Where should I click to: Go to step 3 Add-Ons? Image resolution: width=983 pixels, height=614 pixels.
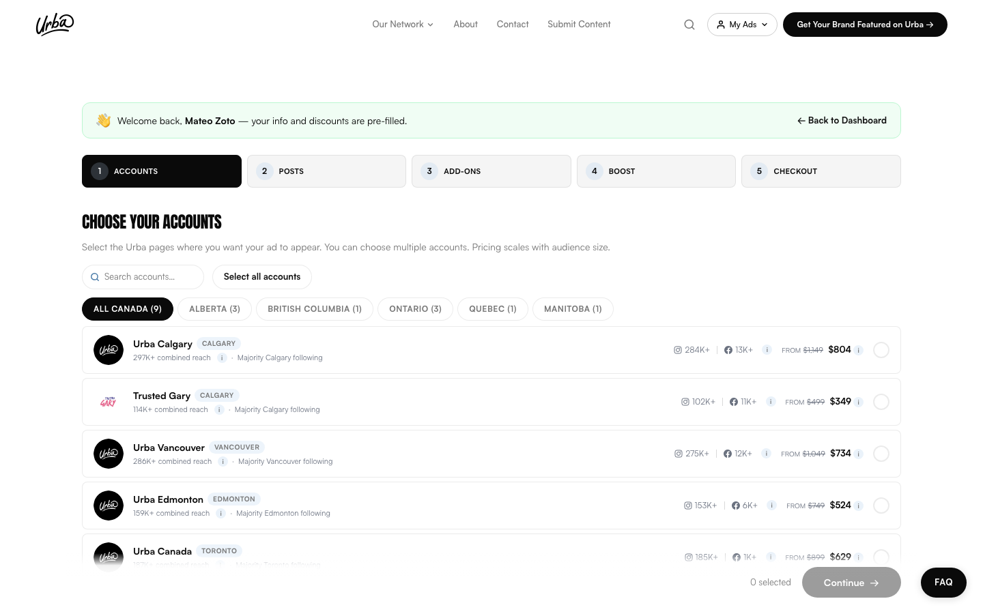pyautogui.click(x=491, y=171)
